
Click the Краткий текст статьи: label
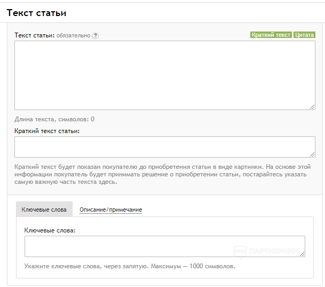pyautogui.click(x=47, y=131)
